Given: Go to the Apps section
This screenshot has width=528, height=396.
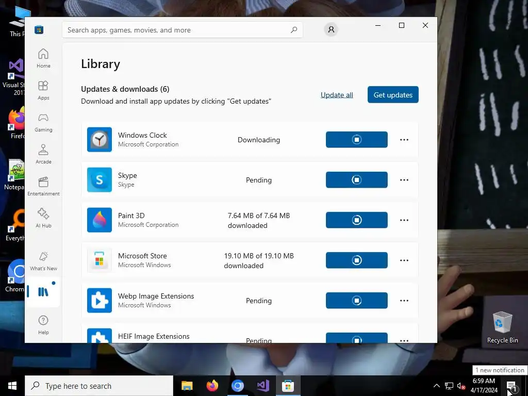Looking at the screenshot, I should (43, 90).
